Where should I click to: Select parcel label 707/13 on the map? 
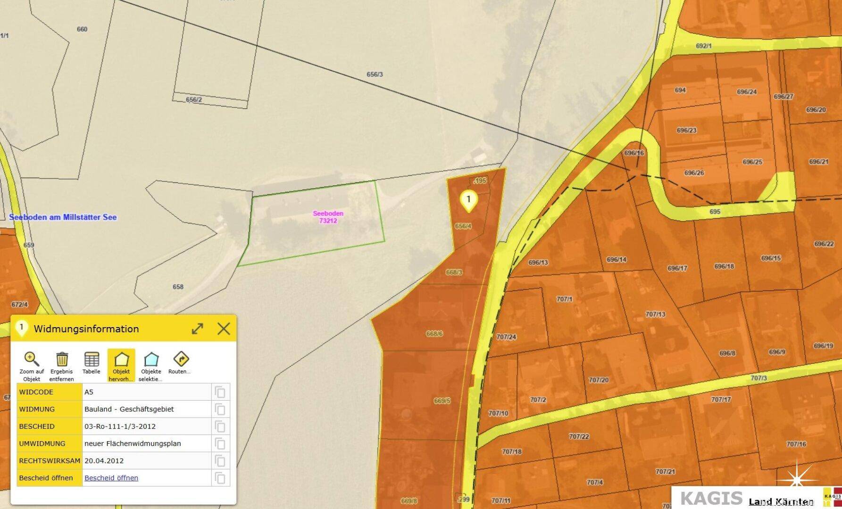[x=655, y=314]
